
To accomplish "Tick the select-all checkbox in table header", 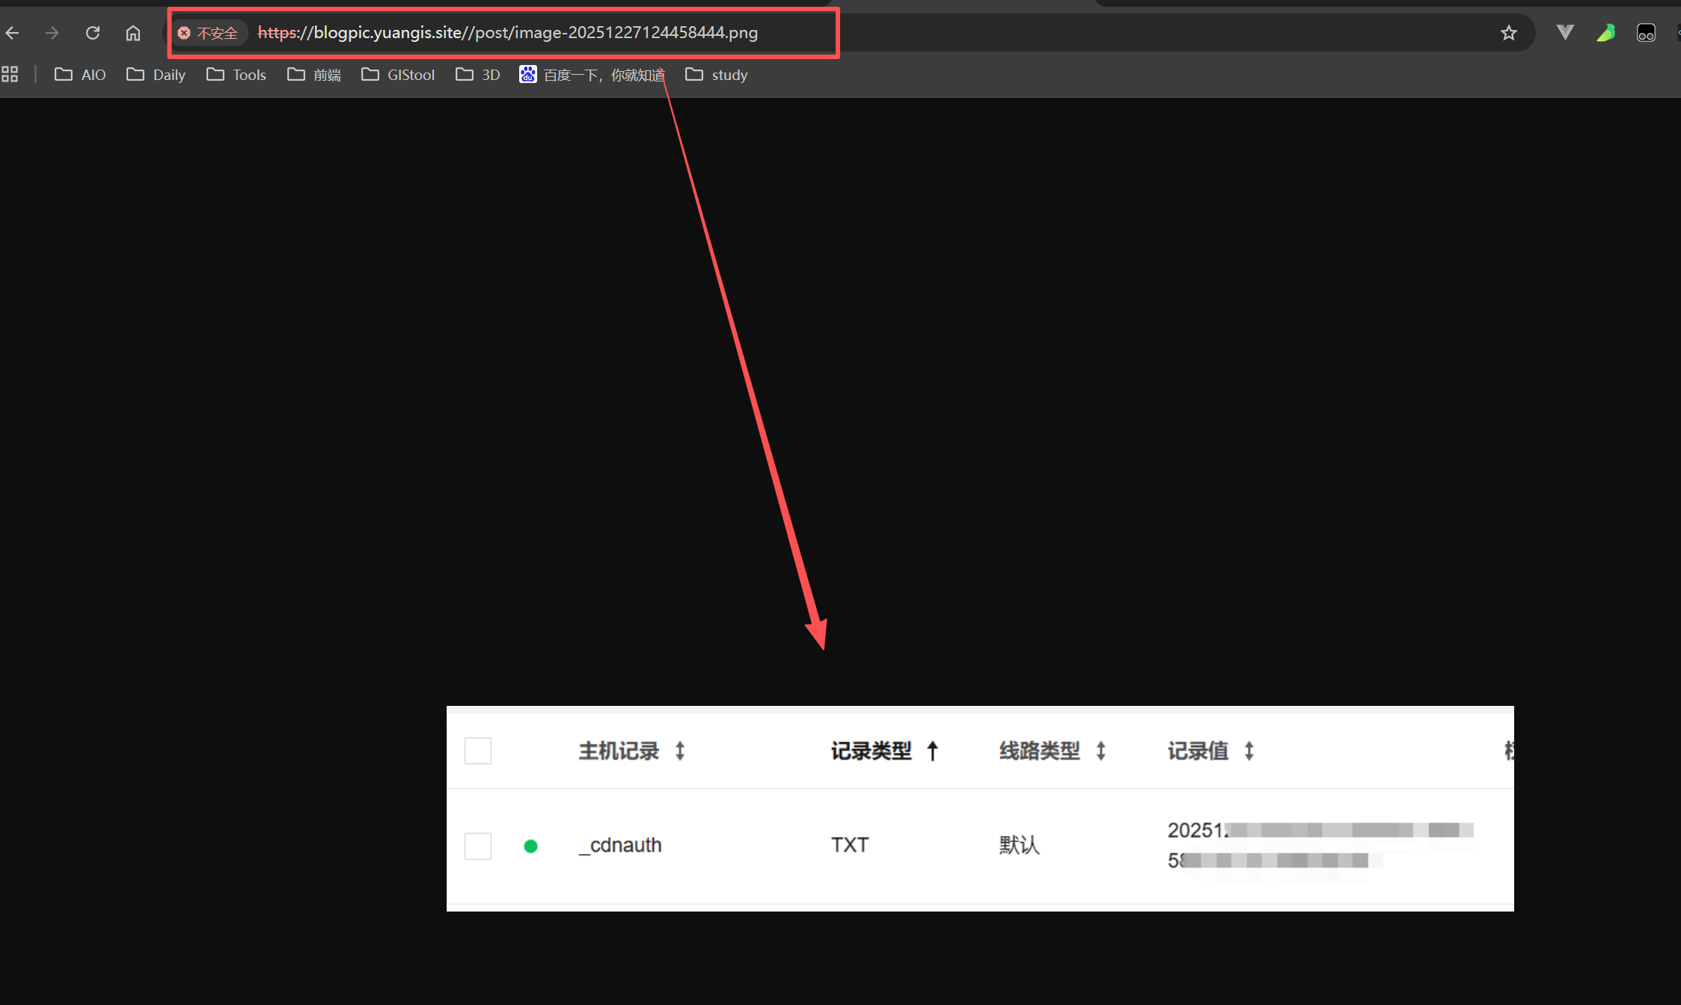I will 478,751.
